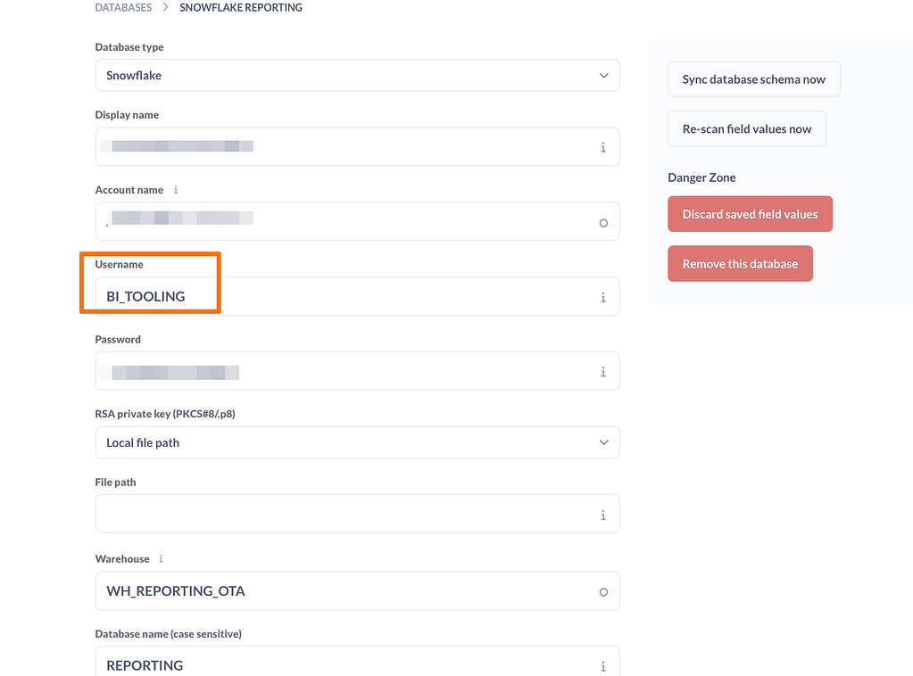
Task: Click Sync database schema now button
Action: pos(754,79)
